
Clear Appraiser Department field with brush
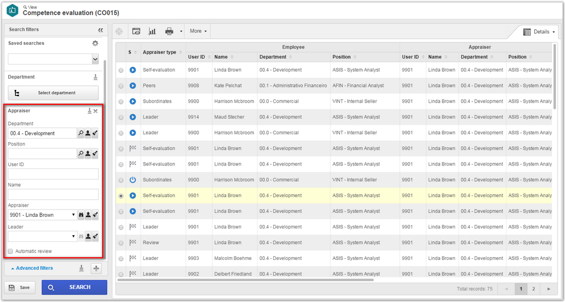tap(95, 133)
